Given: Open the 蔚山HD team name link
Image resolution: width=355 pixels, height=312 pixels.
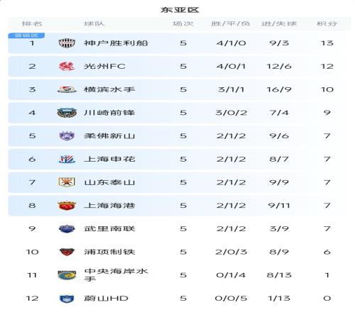Looking at the screenshot, I should [x=106, y=299].
